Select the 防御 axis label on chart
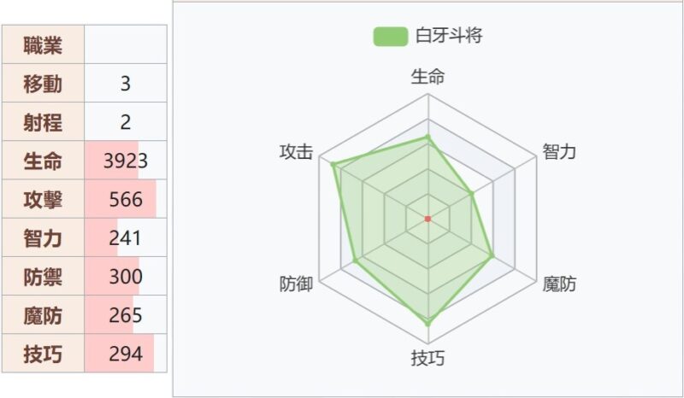This screenshot has width=684, height=398. 296,284
